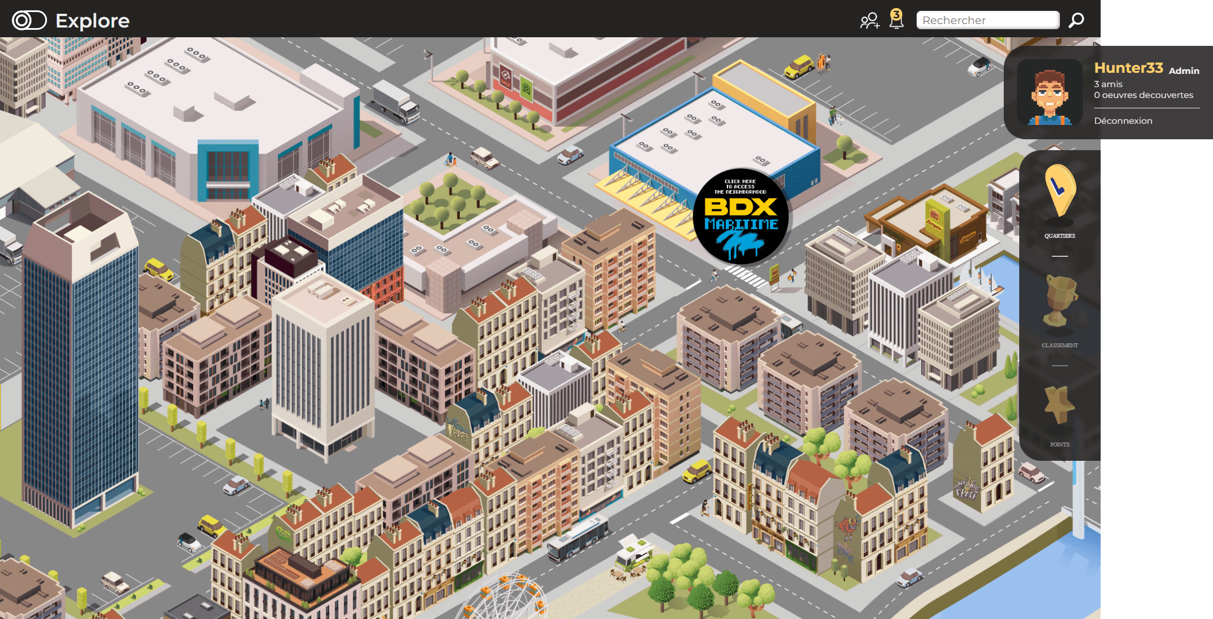This screenshot has width=1213, height=619.
Task: Click the magnifier search icon
Action: 1076,21
